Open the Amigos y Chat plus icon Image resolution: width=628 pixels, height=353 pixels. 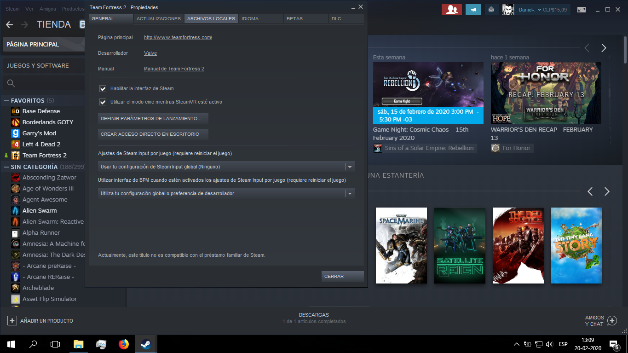612,320
